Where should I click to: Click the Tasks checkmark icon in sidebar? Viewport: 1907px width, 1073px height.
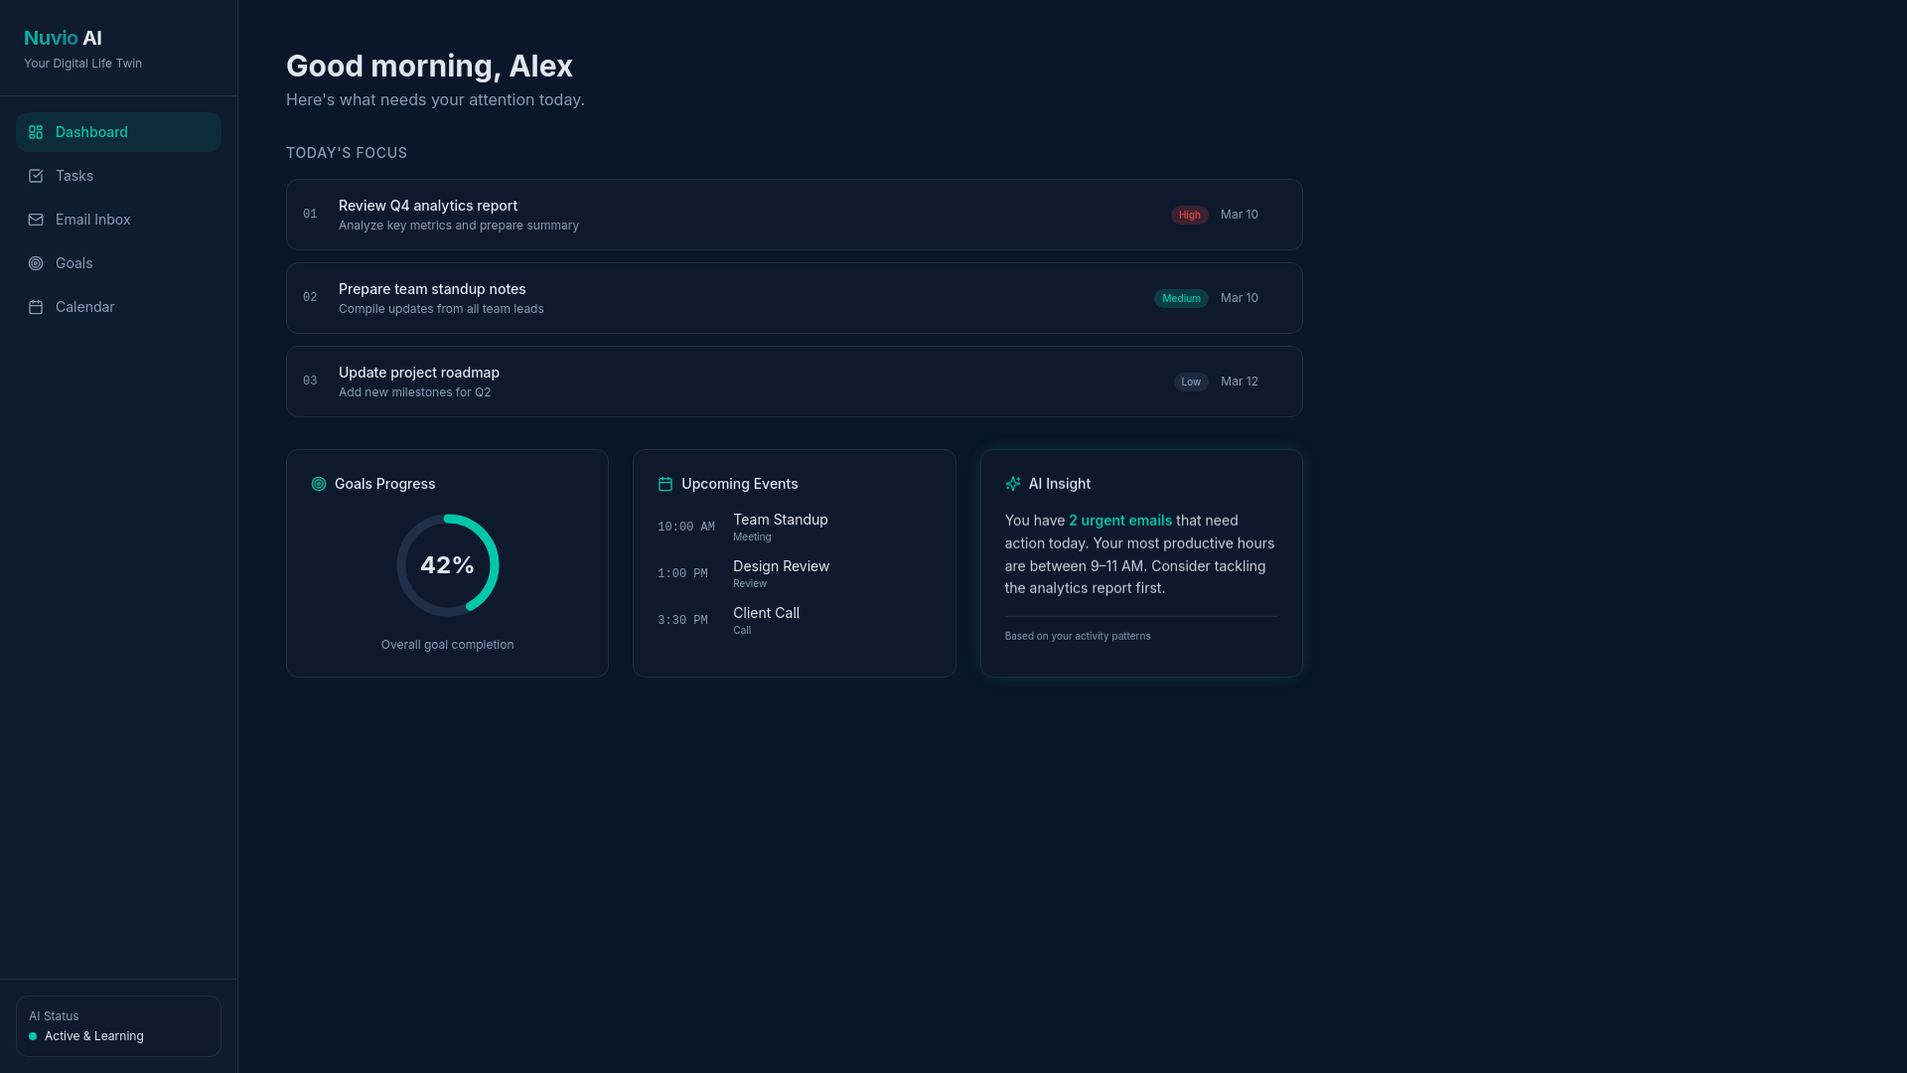click(x=36, y=176)
